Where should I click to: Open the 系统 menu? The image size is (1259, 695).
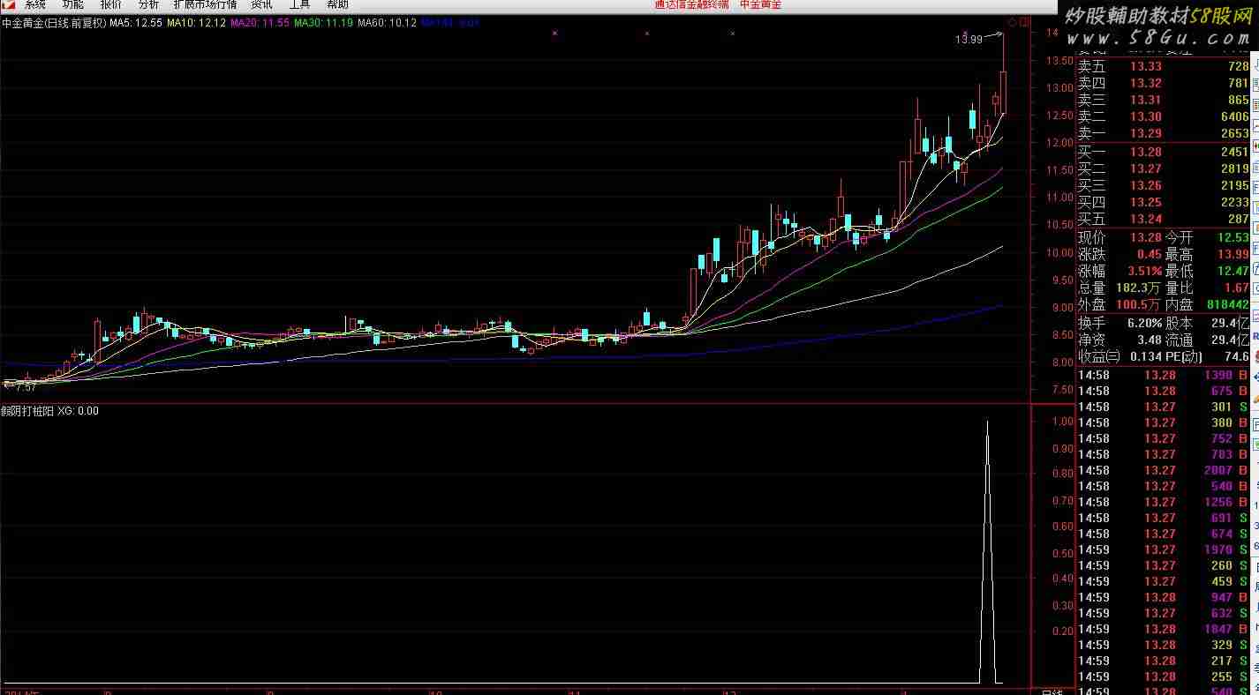36,4
